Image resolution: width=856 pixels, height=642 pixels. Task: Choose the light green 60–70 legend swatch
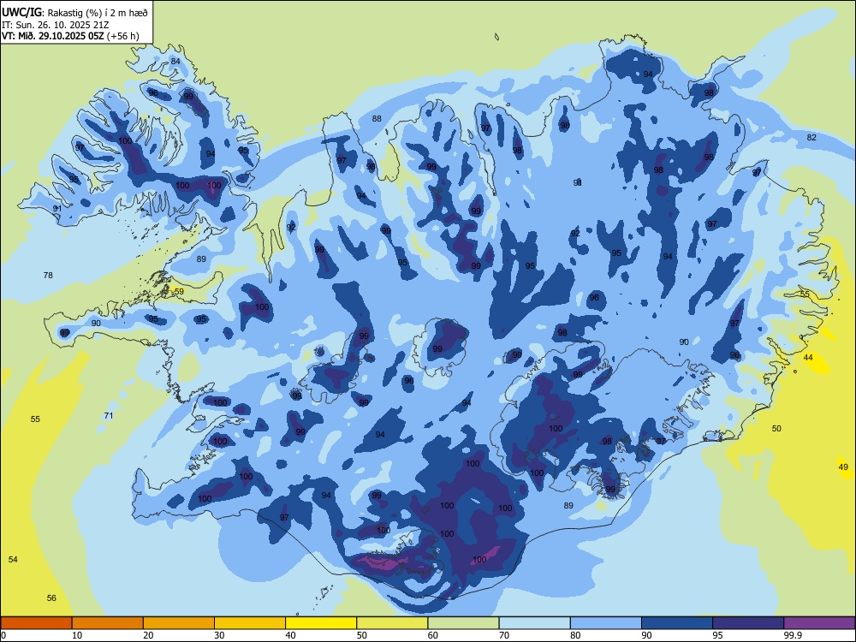click(x=463, y=623)
